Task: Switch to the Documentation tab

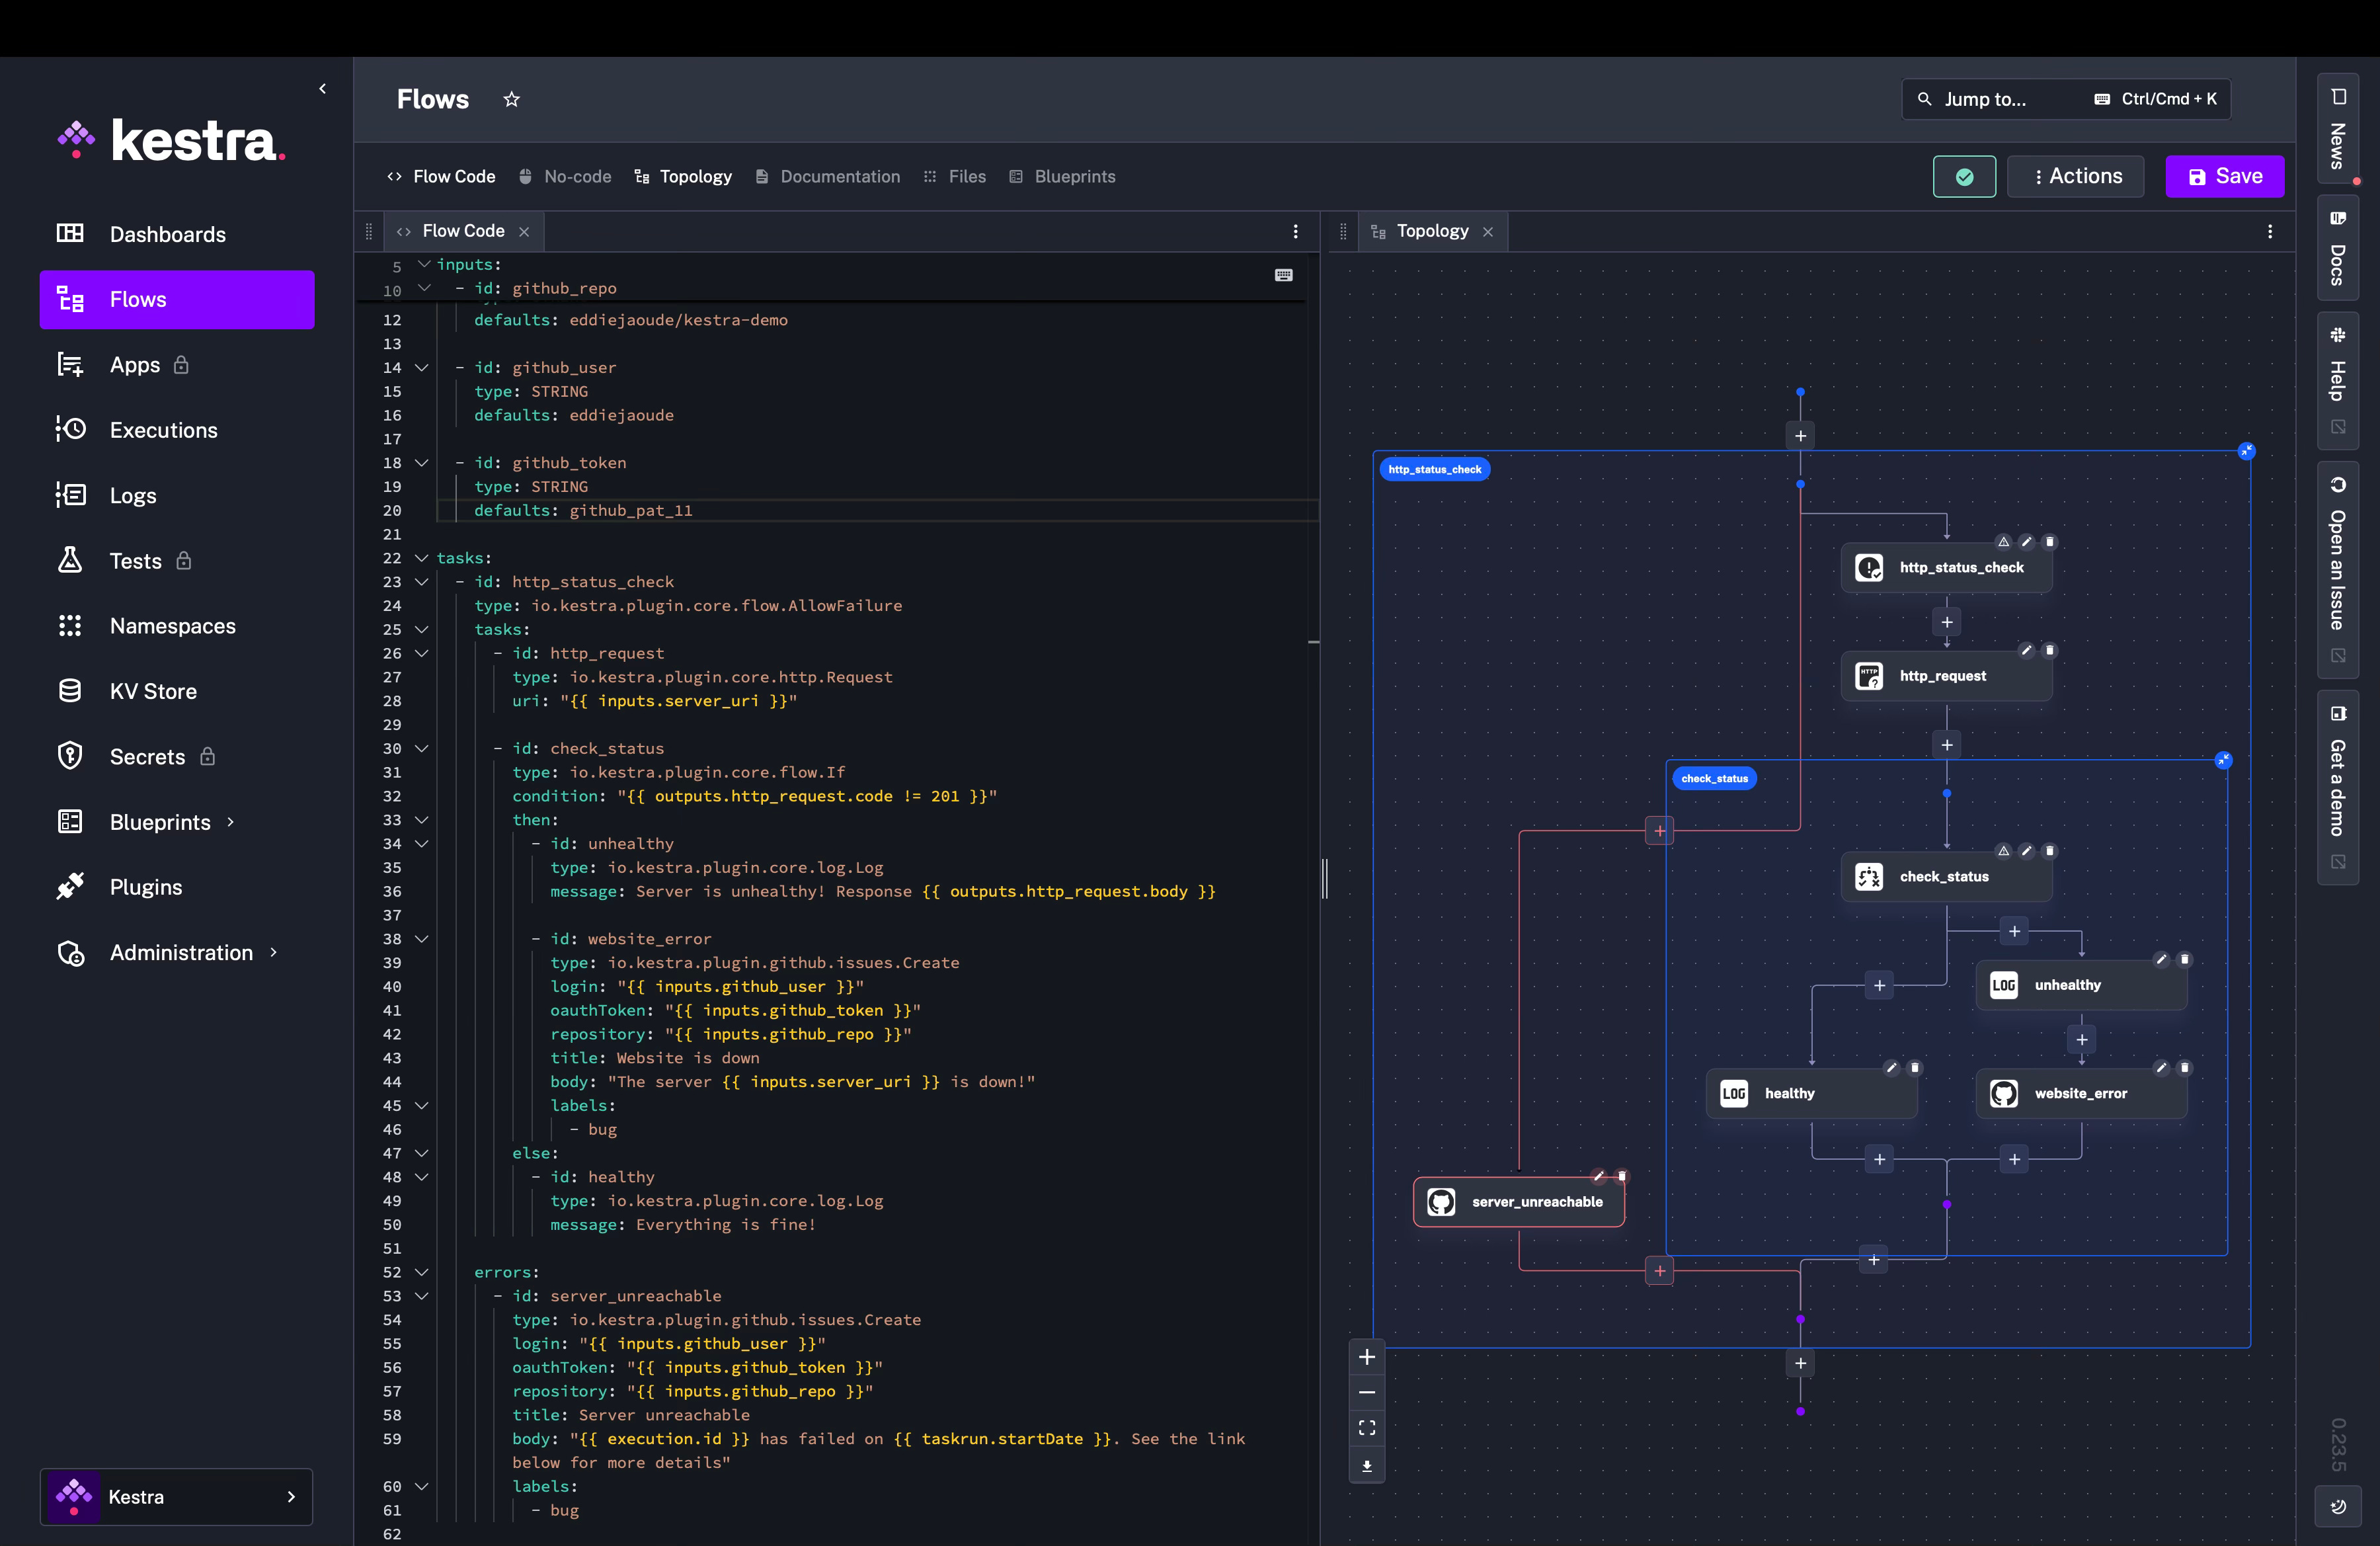Action: 828,177
